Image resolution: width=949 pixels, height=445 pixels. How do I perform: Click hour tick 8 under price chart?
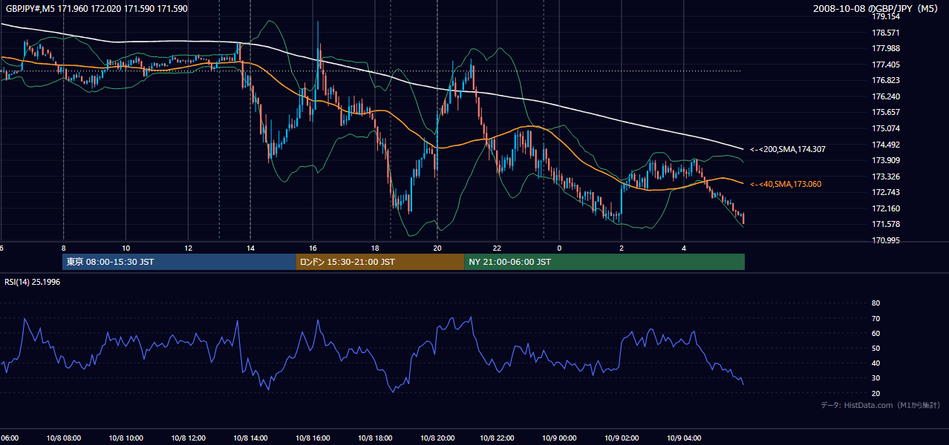coord(63,248)
